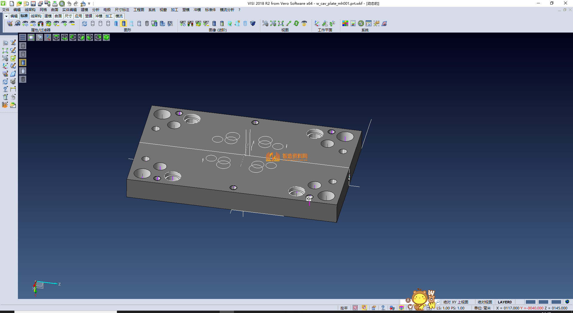573x313 pixels.
Task: Click the 单位: 毫米 units field
Action: point(482,308)
